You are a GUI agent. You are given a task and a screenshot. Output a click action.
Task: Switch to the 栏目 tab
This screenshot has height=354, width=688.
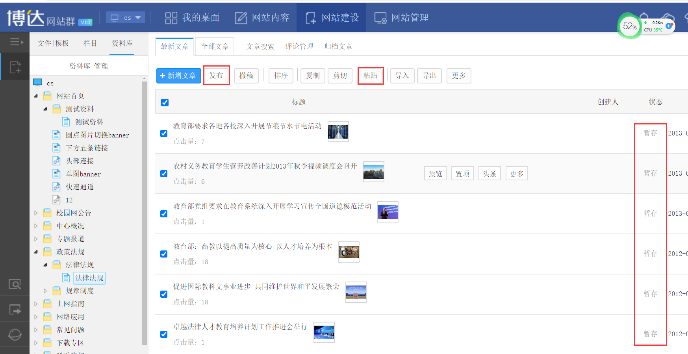90,43
